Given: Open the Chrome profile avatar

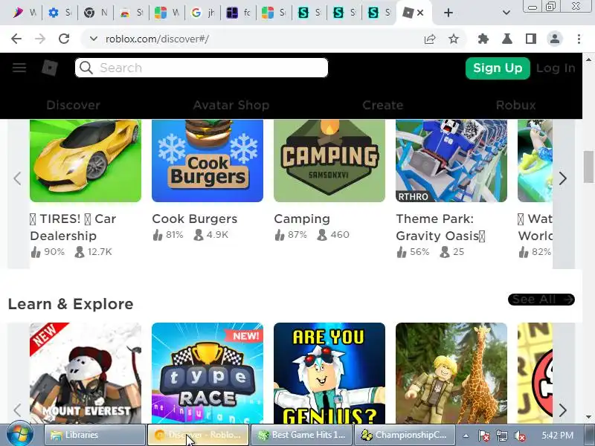Looking at the screenshot, I should coord(555,39).
